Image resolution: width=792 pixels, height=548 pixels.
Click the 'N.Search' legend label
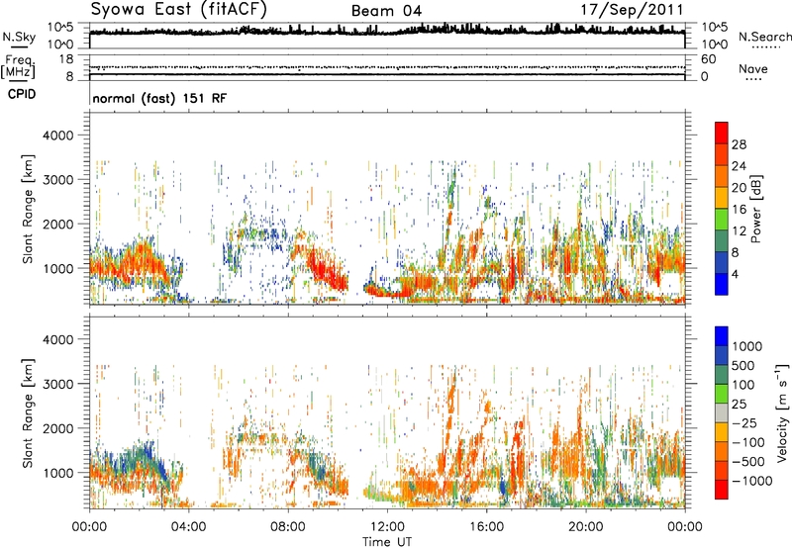(x=764, y=37)
